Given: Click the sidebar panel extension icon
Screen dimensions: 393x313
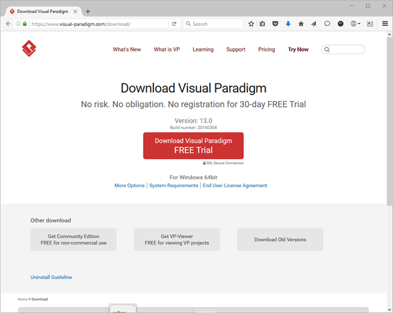Looking at the screenshot, I should tap(369, 23).
